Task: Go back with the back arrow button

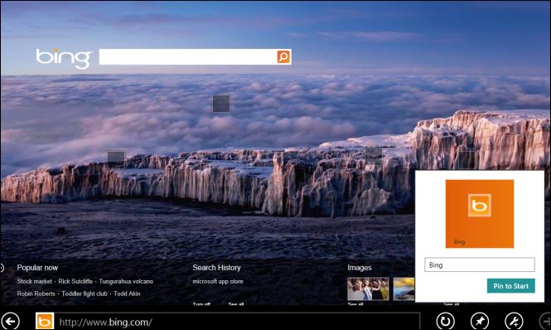Action: coord(11,321)
